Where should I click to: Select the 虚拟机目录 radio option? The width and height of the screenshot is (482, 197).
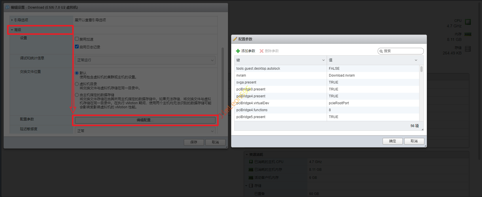[77, 84]
